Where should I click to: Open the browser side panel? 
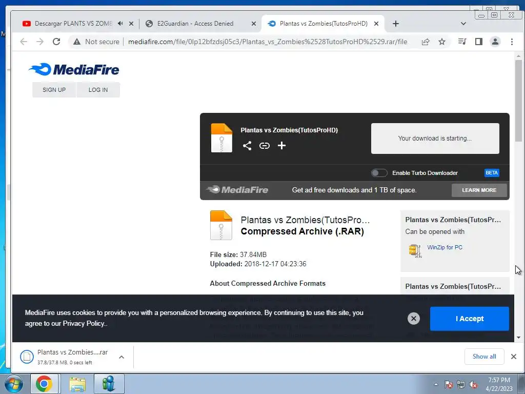tap(479, 42)
